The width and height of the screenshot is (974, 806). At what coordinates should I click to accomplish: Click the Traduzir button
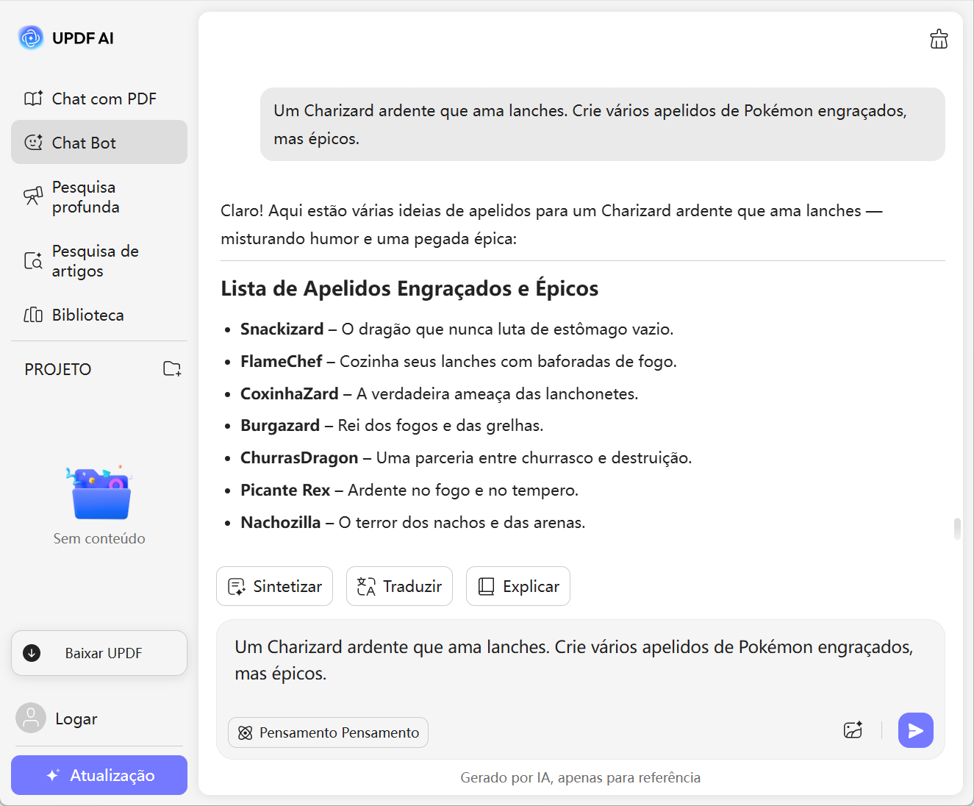coord(399,586)
